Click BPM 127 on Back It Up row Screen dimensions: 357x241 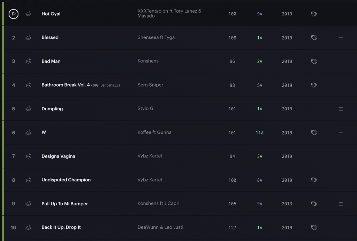(x=232, y=227)
